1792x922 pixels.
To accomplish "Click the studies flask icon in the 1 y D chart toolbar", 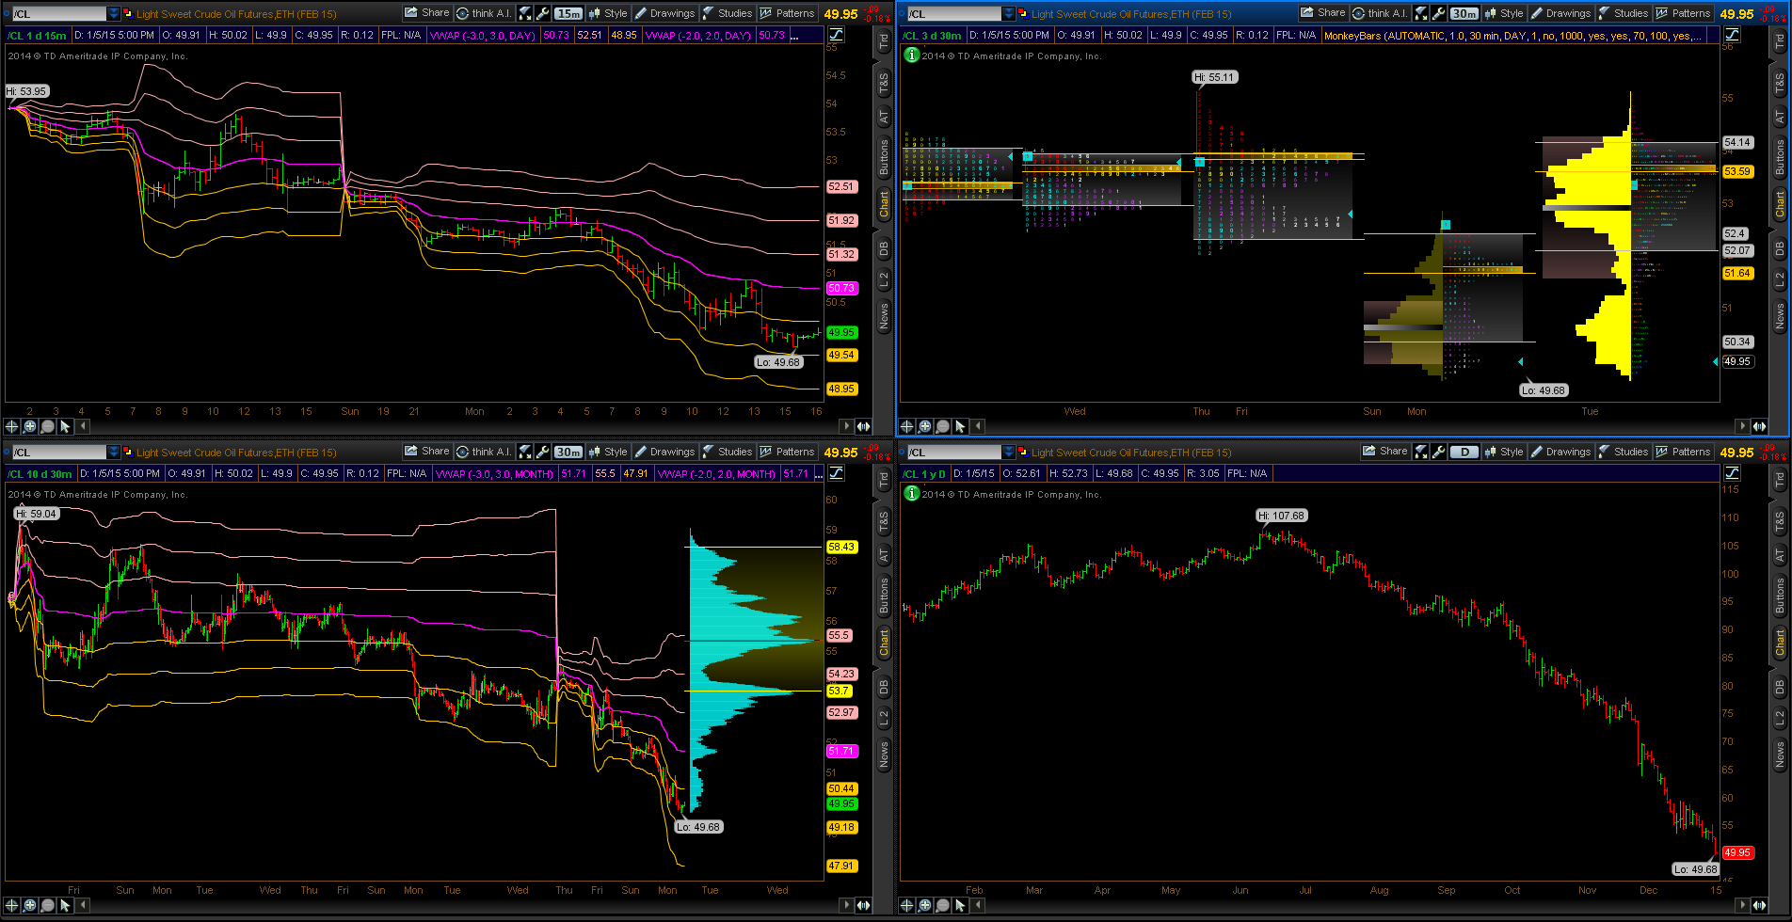I will pos(1422,452).
